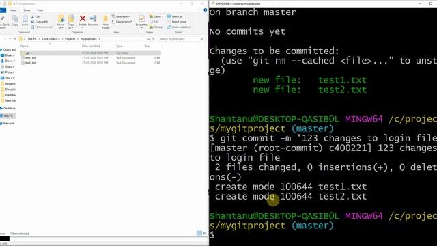437x246 pixels.
Task: Click Network in navigation pane
Action: pyautogui.click(x=8, y=123)
